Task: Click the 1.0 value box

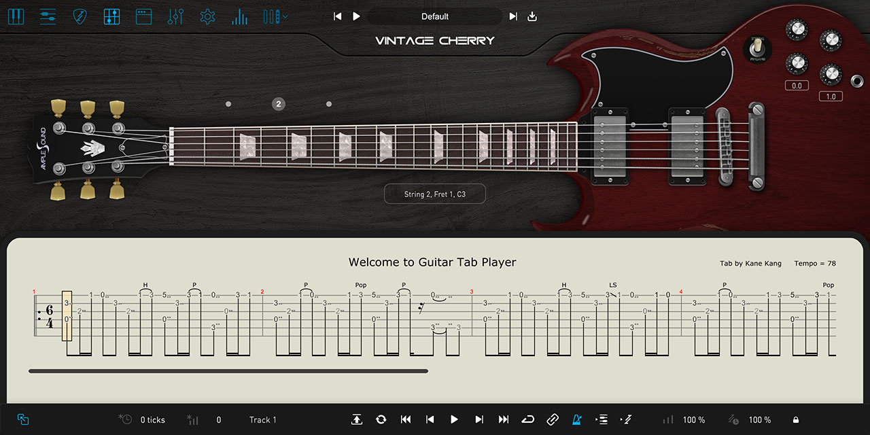Action: pyautogui.click(x=831, y=97)
